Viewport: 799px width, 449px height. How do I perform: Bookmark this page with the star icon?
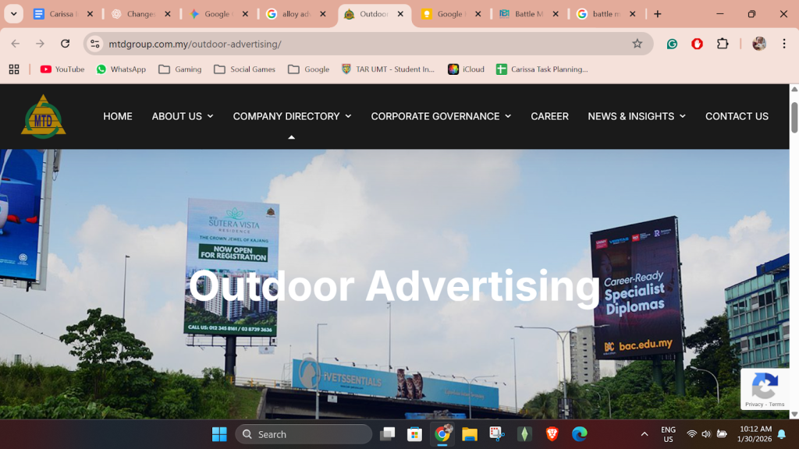pos(637,44)
